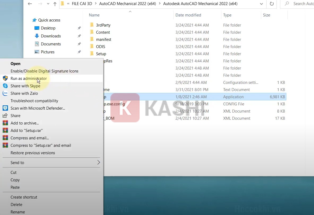Click the Microsoft Defender shield icon
This screenshot has width=314, height=215.
pos(6,108)
